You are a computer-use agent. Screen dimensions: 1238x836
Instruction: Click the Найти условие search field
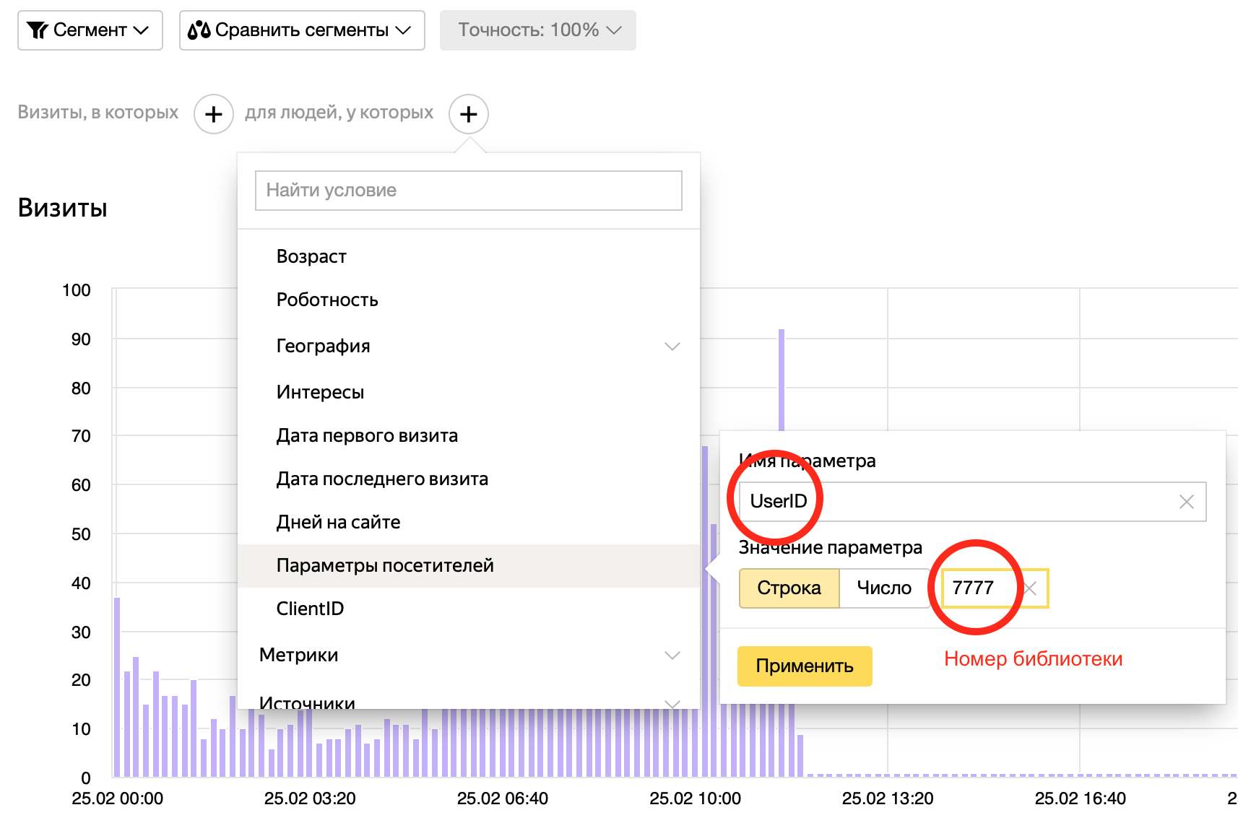[468, 191]
